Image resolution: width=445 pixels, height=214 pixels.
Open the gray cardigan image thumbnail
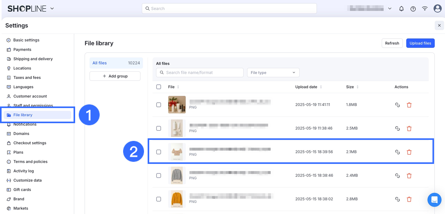pyautogui.click(x=177, y=176)
